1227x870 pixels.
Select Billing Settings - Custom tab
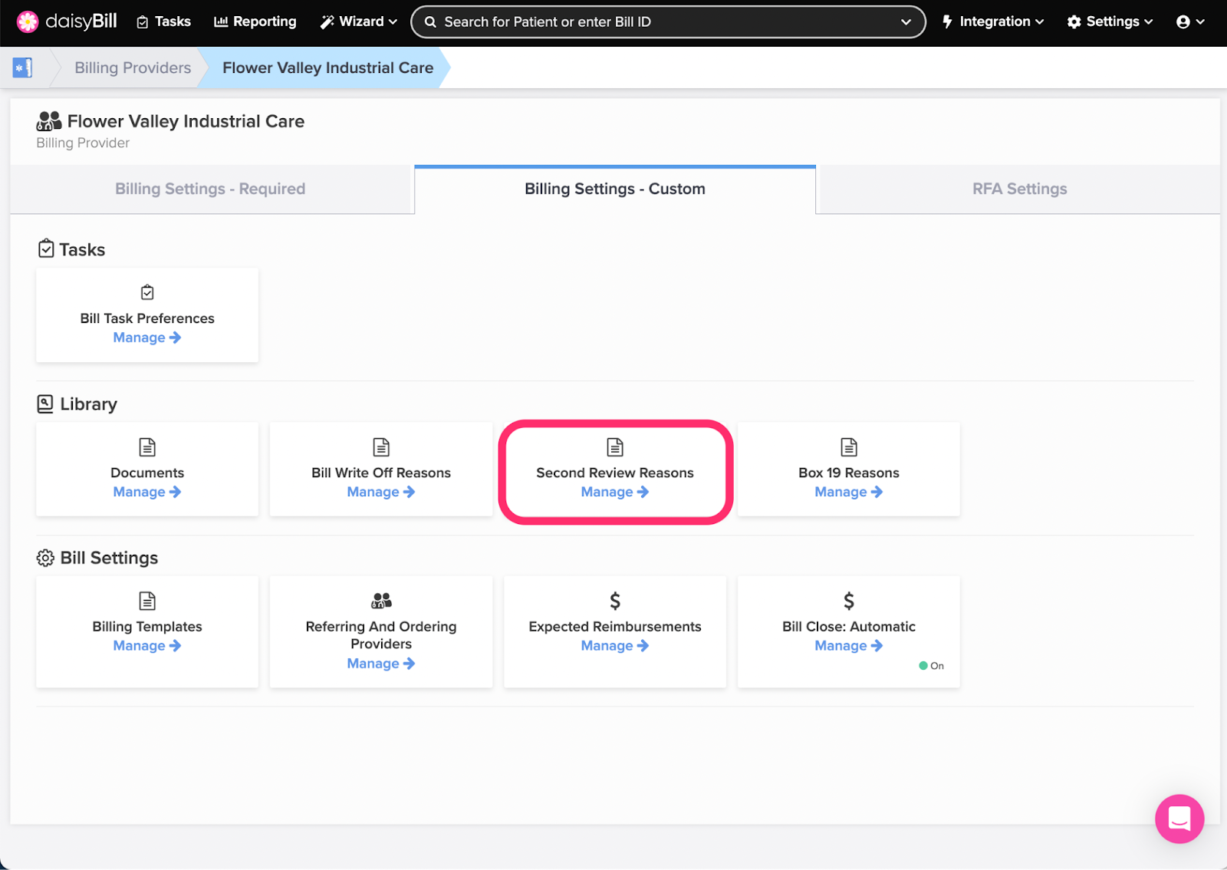click(x=614, y=189)
